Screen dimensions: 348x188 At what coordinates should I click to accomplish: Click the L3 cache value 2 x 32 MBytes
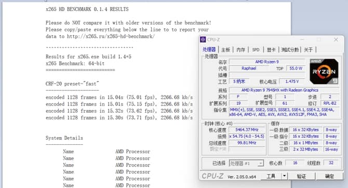pyautogui.click(x=305, y=150)
